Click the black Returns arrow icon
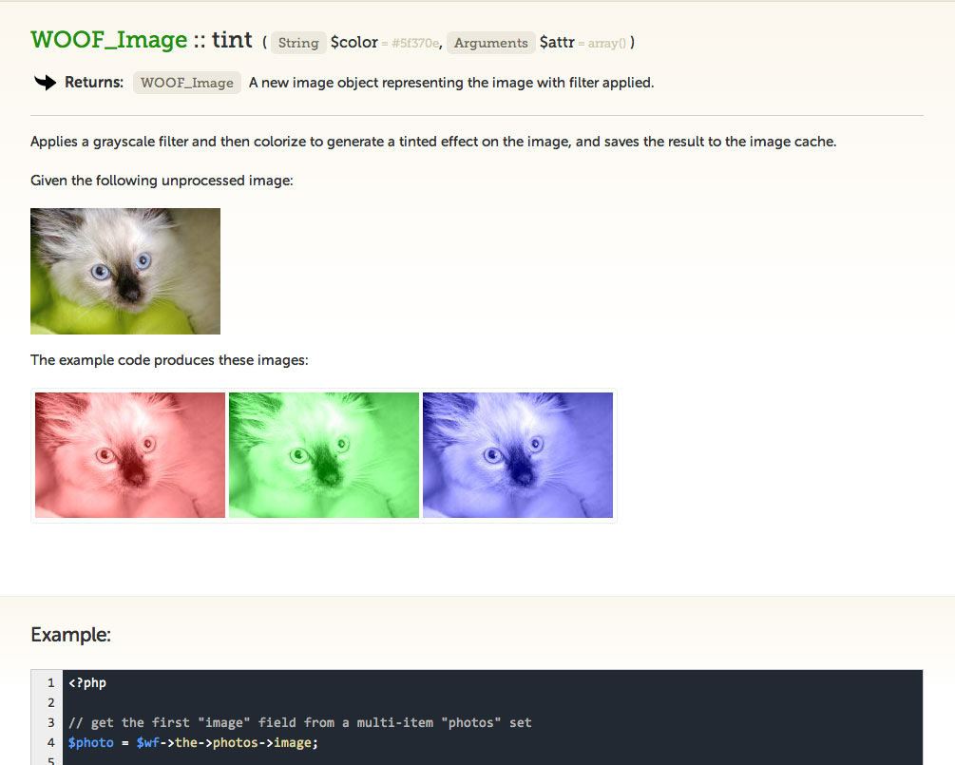The height and width of the screenshot is (765, 955). pos(45,83)
